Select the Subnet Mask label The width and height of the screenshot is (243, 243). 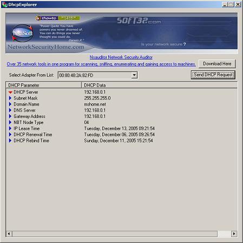[x=25, y=98]
